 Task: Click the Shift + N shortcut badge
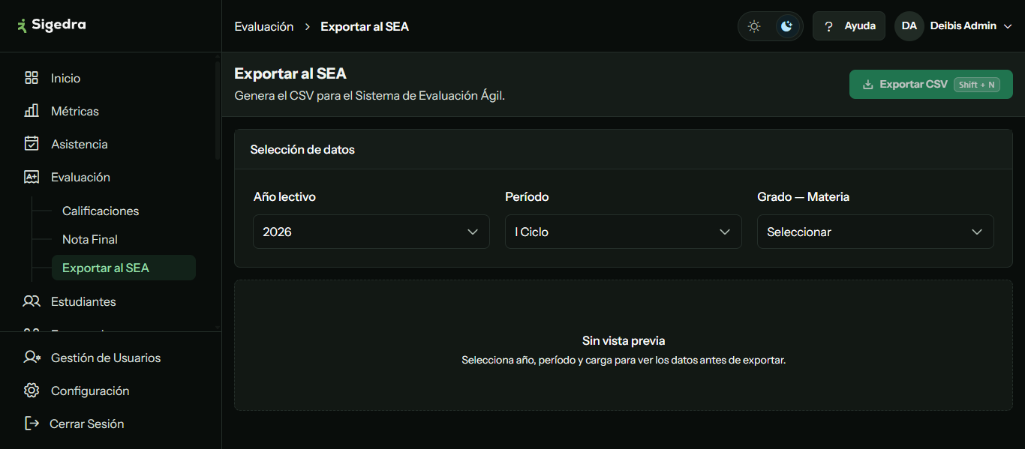click(977, 85)
